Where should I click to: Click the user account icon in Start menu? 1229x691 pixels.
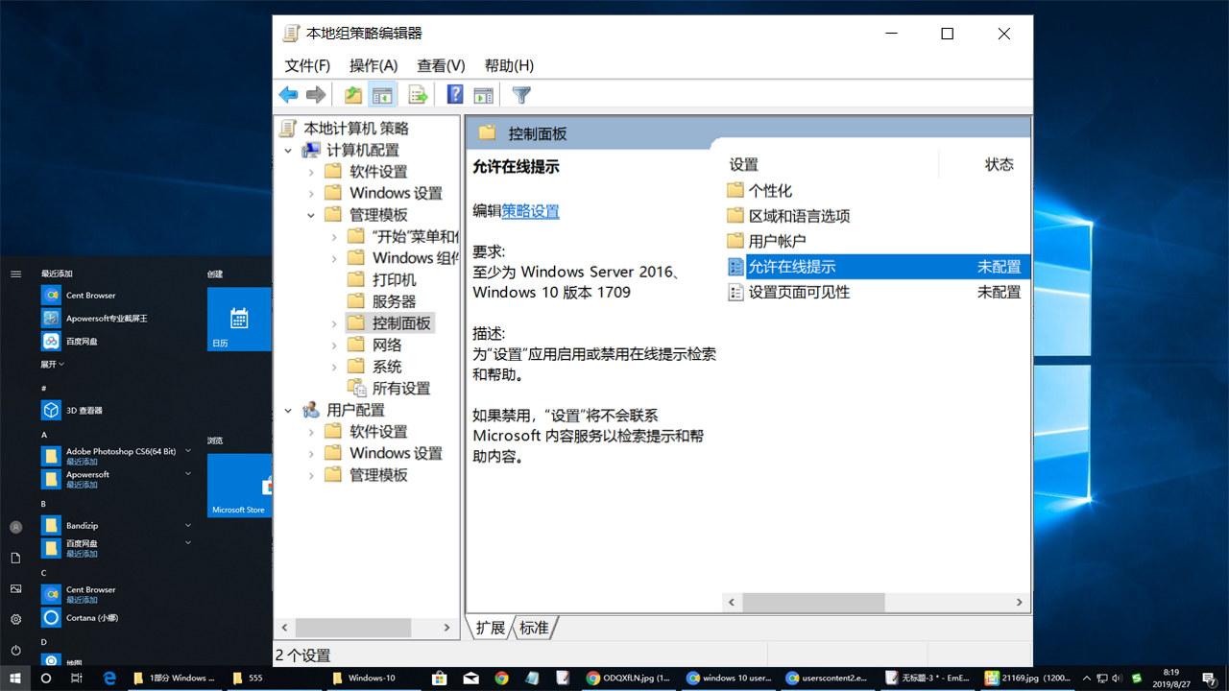tap(15, 527)
